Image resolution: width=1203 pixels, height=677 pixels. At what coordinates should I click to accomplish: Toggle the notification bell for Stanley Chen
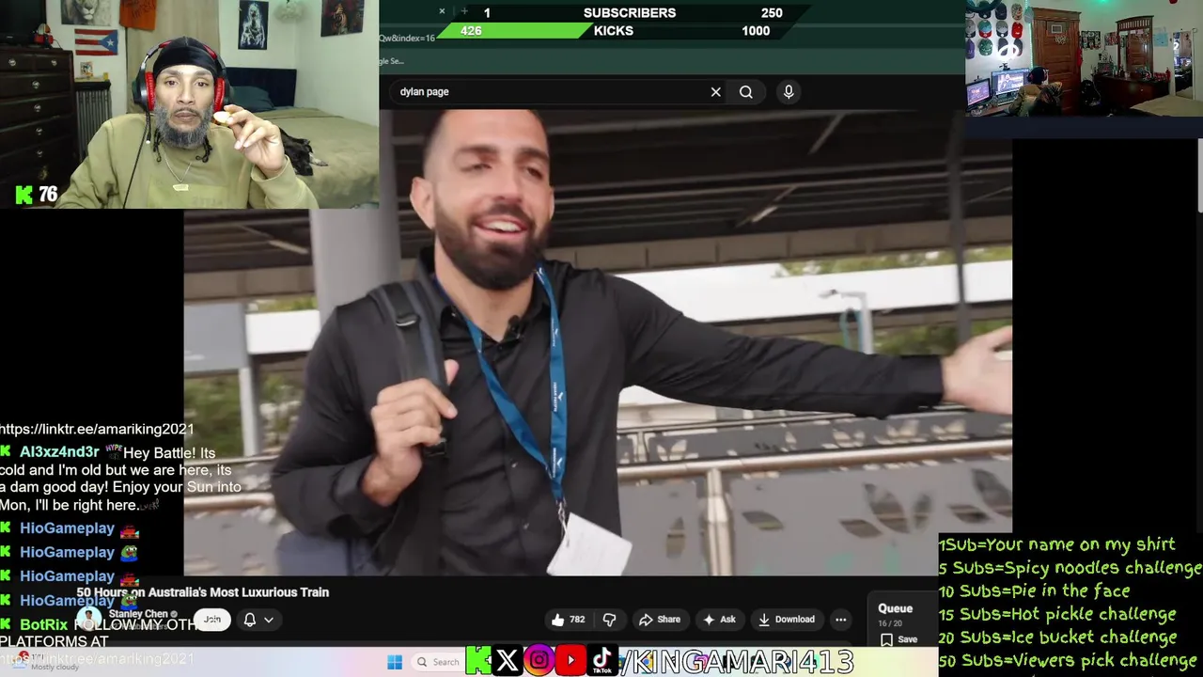[x=250, y=620]
